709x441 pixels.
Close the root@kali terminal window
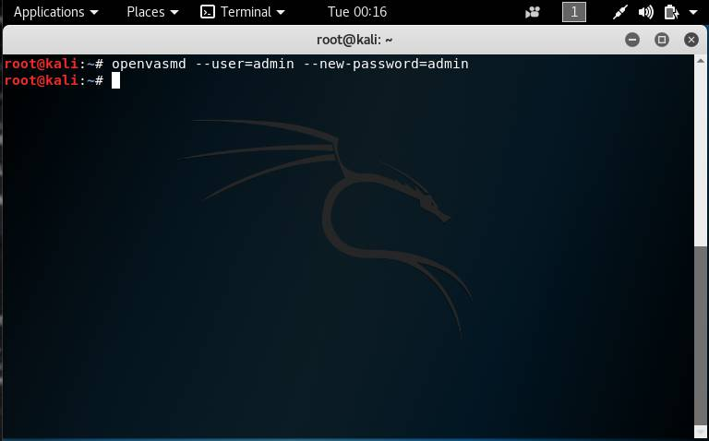tap(691, 40)
